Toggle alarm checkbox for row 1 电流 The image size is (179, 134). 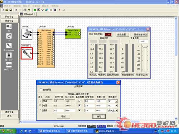point(79,101)
